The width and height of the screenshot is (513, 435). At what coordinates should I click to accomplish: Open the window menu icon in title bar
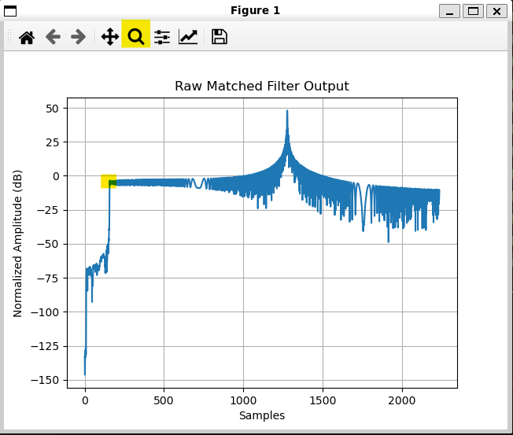(10, 11)
